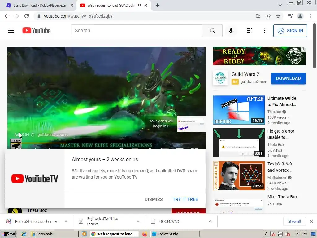Open the media control icon in Chrome toolbar
The image size is (317, 238).
(290, 16)
